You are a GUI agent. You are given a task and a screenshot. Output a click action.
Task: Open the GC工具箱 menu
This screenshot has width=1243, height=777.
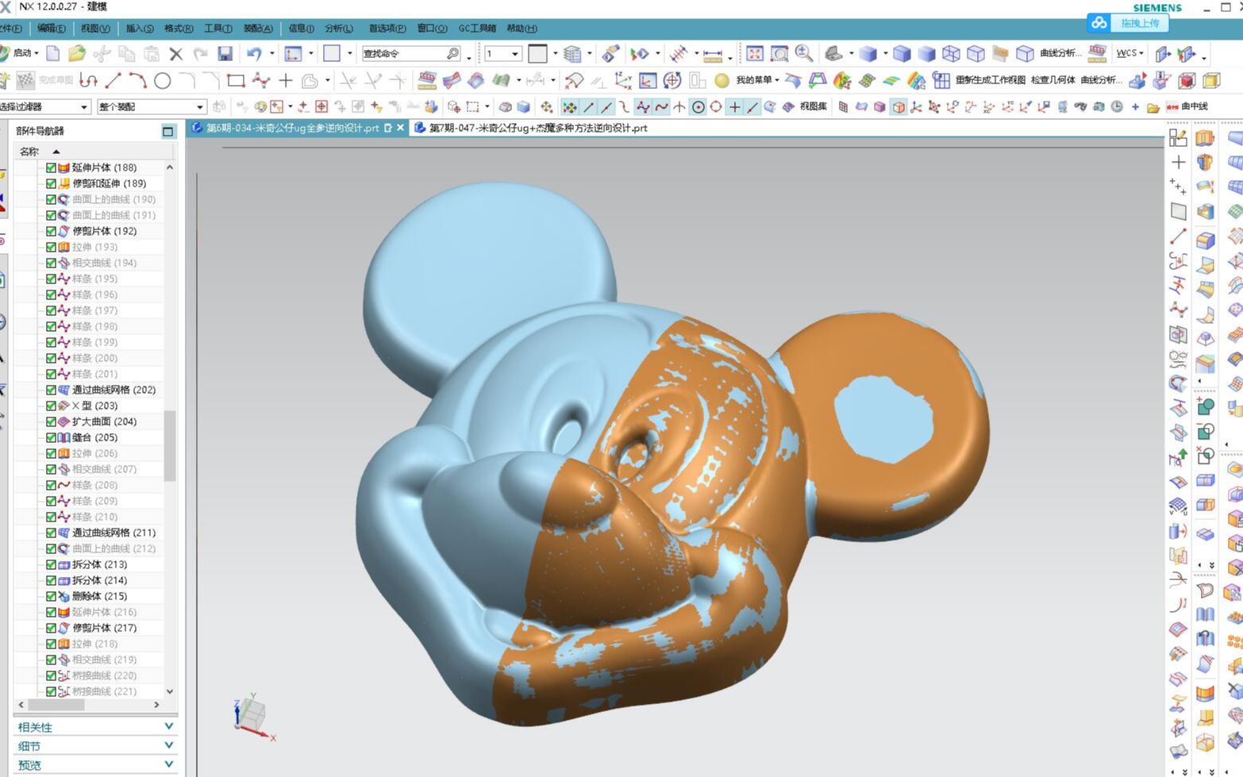(477, 29)
